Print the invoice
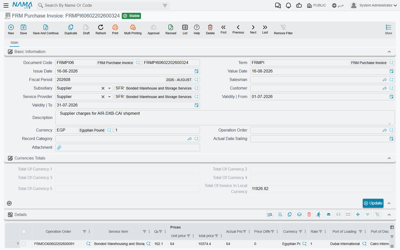This screenshot has width=400, height=250. [115, 29]
